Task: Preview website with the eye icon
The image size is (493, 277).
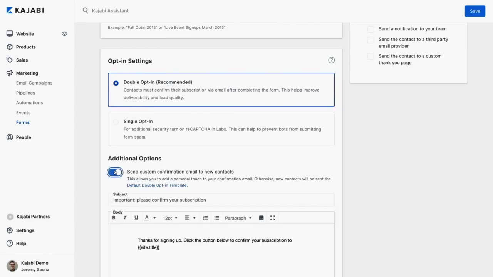Action: 64,34
